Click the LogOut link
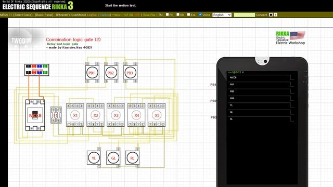This screenshot has height=187, width=333. (x=92, y=15)
